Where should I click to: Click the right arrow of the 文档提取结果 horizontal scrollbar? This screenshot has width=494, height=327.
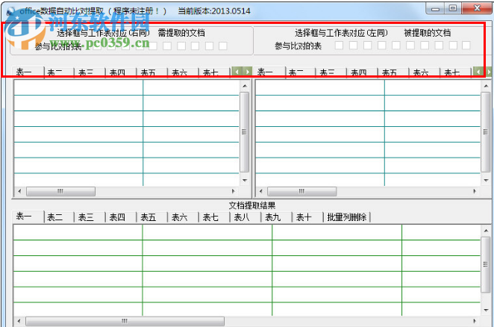point(475,321)
